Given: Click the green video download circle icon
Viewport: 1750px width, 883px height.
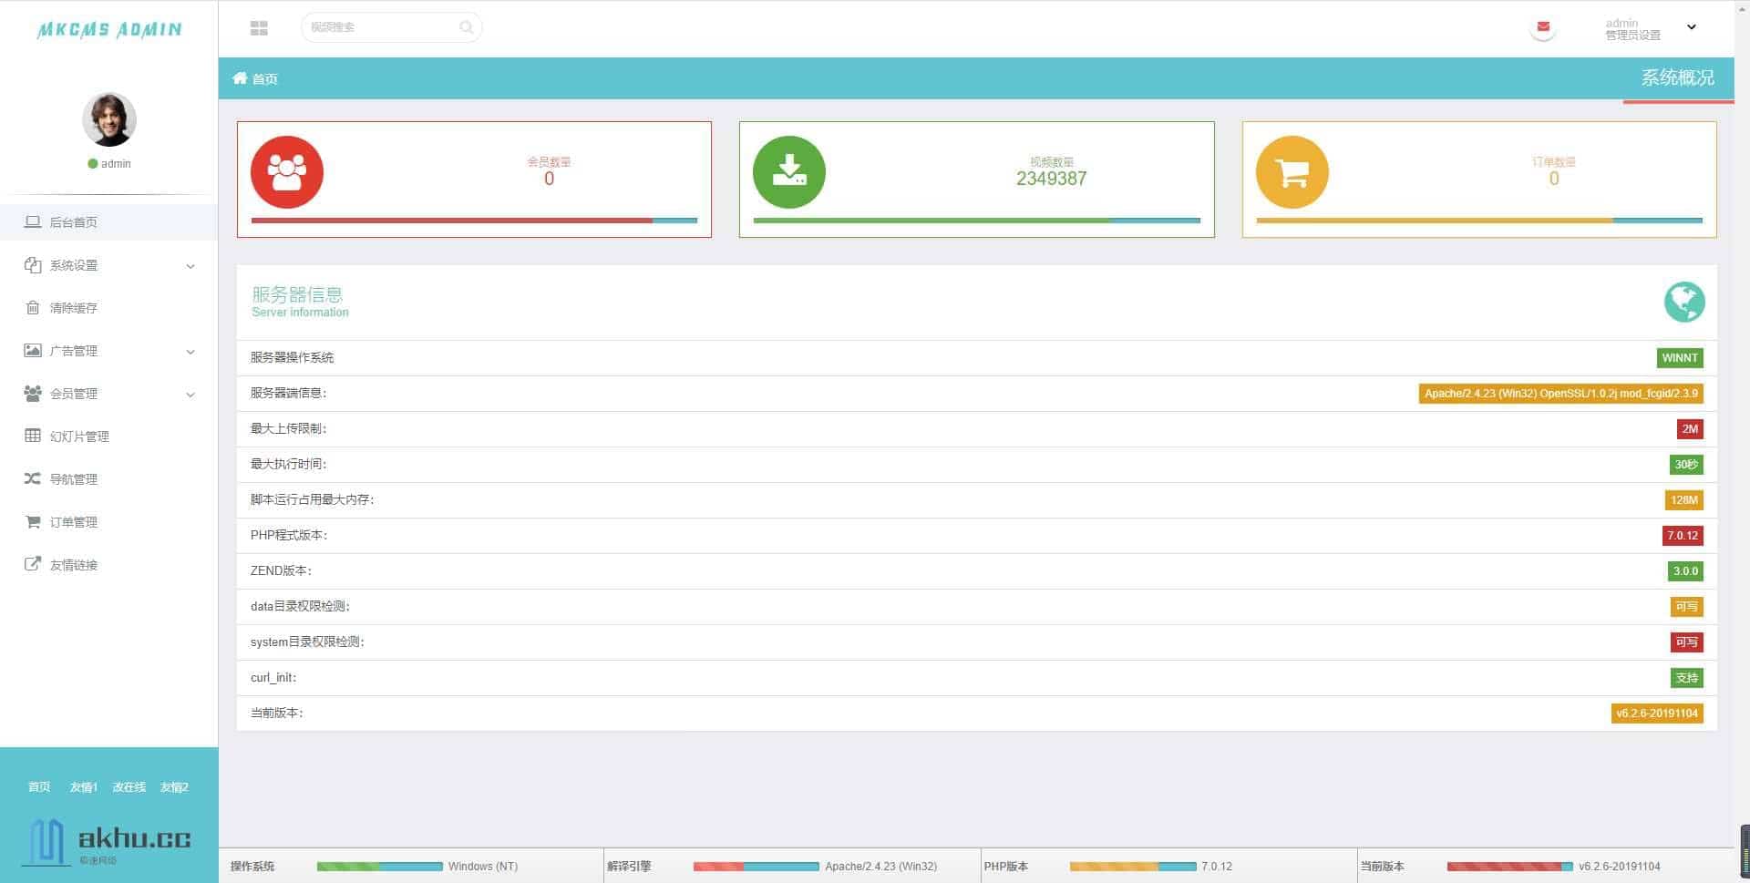Looking at the screenshot, I should coord(789,172).
